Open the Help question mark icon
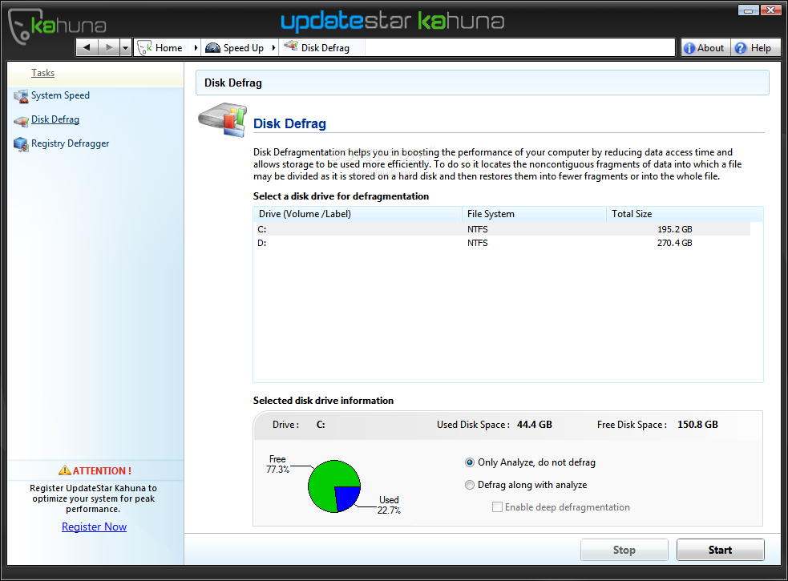This screenshot has height=581, width=788. tap(740, 48)
